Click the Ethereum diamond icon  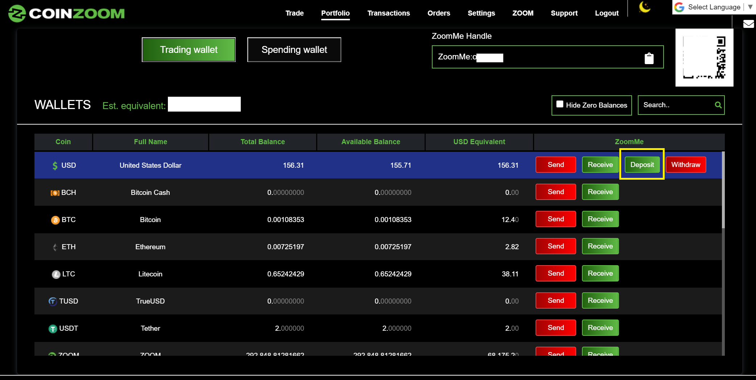coord(55,247)
